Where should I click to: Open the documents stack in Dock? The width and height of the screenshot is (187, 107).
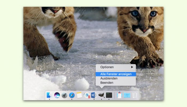click(x=119, y=95)
